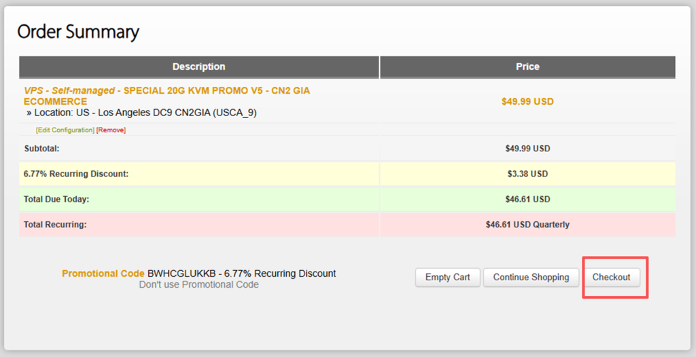696x357 pixels.
Task: Select the Price column header
Action: [x=527, y=67]
